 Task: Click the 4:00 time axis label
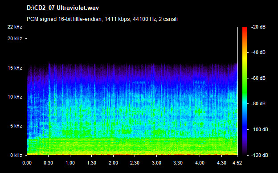click(200, 163)
